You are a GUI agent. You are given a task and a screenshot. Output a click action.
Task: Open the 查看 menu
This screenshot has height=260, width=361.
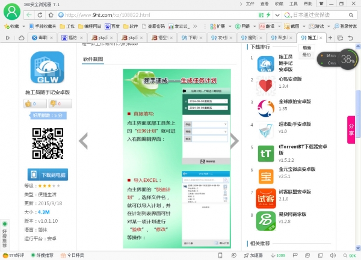(265, 4)
